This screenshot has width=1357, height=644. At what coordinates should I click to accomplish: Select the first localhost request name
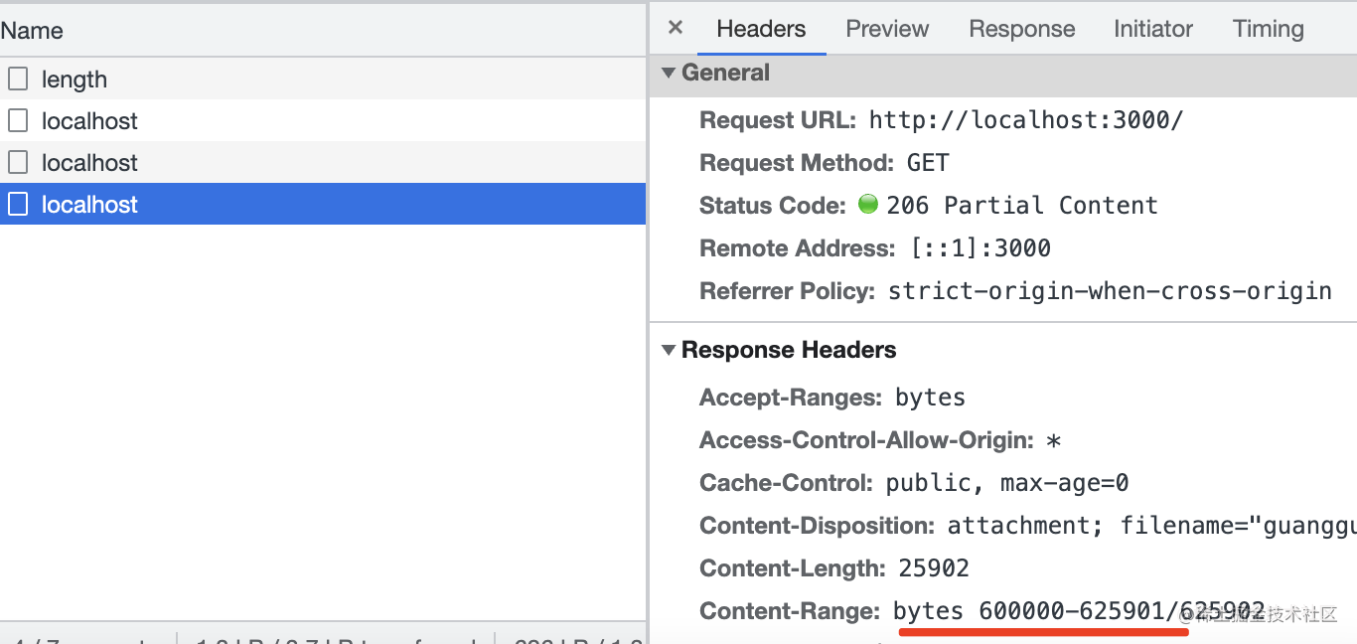click(x=89, y=121)
